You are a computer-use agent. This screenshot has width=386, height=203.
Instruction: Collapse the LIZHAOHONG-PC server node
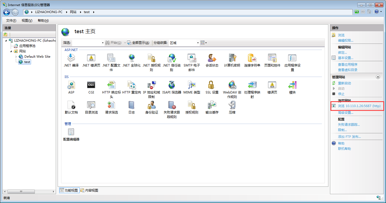pyautogui.click(x=6, y=41)
